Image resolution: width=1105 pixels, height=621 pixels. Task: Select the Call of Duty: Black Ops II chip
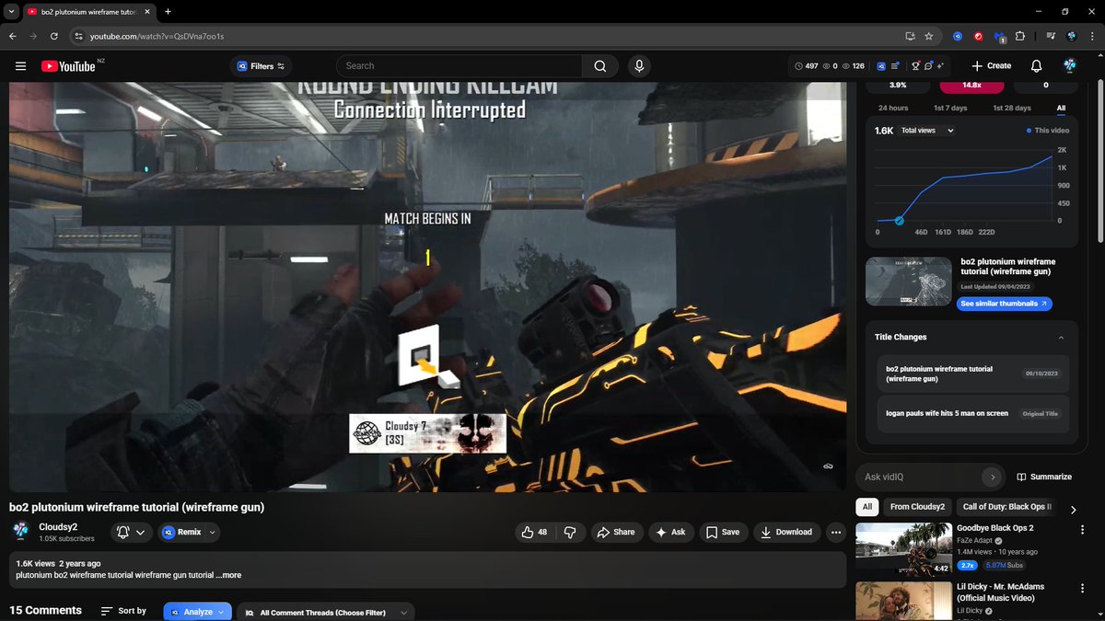(x=1006, y=507)
